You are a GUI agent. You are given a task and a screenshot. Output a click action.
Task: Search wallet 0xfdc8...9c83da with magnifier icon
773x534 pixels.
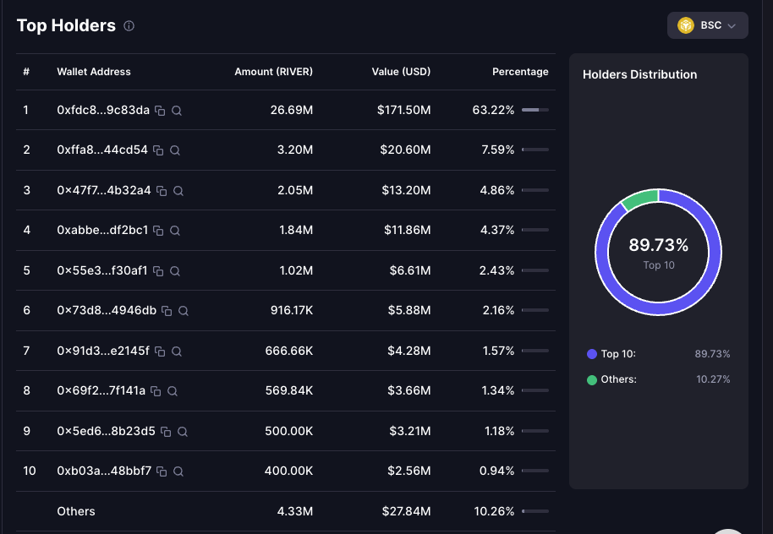177,111
